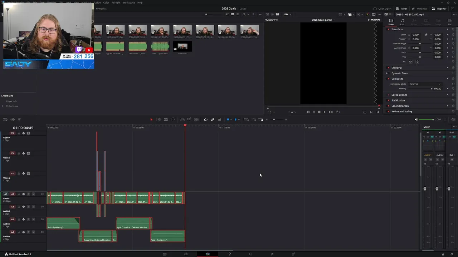The height and width of the screenshot is (257, 458).
Task: Open marker color dropdown arrow
Action: pyautogui.click(x=239, y=120)
